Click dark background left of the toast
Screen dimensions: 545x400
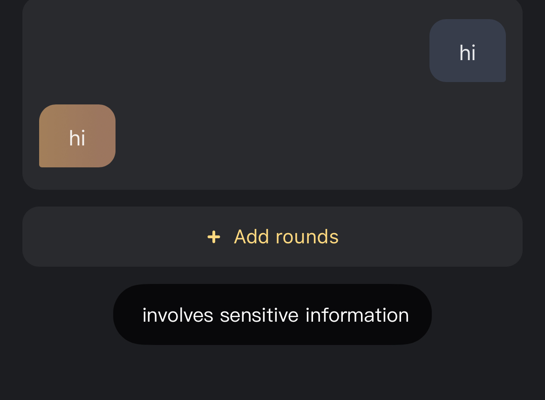pyautogui.click(x=56, y=315)
